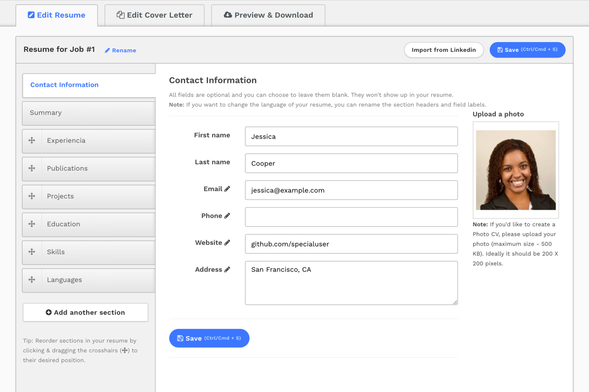Viewport: 589px width, 392px height.
Task: Open the Summary section in sidebar
Action: (x=88, y=113)
